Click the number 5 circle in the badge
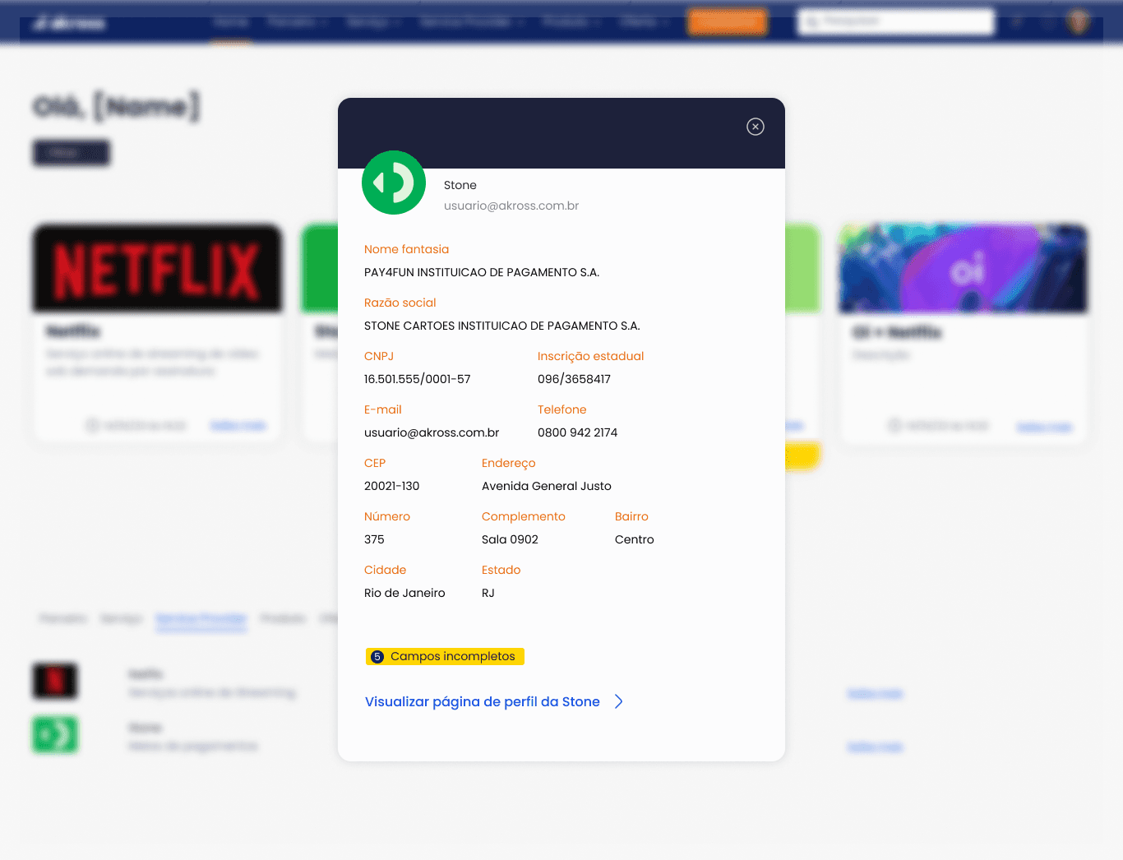The image size is (1123, 860). [377, 657]
